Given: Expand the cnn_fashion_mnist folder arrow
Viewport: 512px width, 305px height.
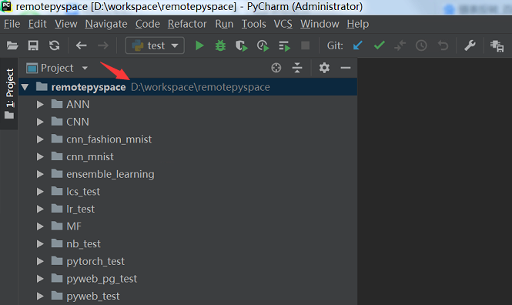Looking at the screenshot, I should pos(40,139).
